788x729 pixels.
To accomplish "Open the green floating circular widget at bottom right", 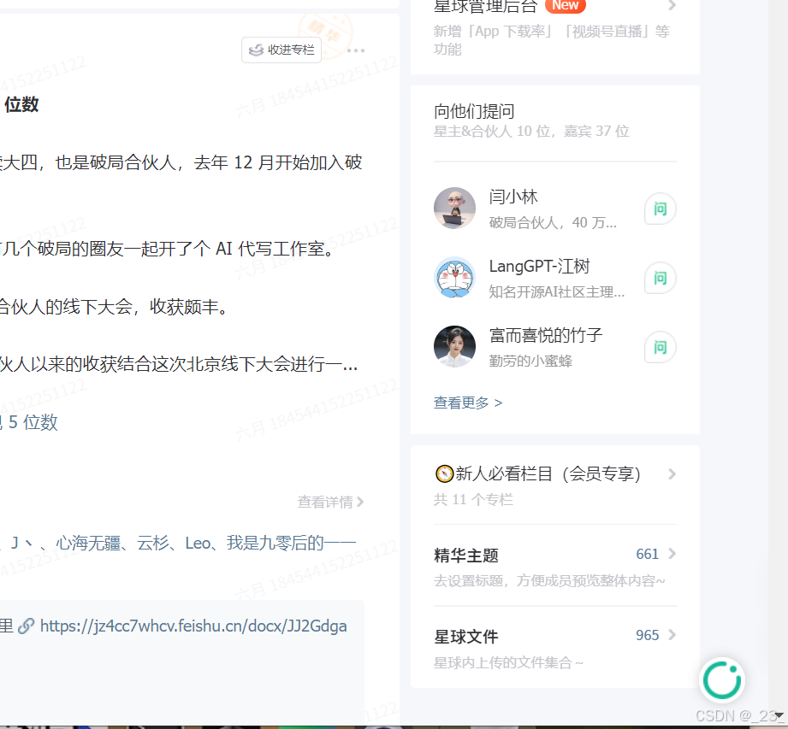I will pos(722,680).
